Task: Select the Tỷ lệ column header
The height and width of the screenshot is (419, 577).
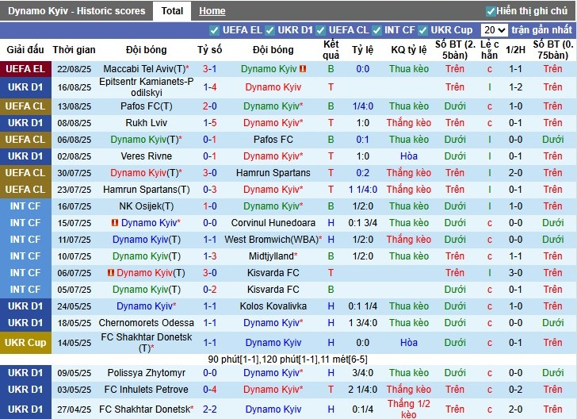Action: pyautogui.click(x=362, y=50)
